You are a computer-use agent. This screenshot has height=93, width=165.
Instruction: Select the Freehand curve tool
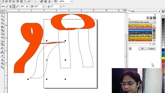pyautogui.click(x=2, y=27)
